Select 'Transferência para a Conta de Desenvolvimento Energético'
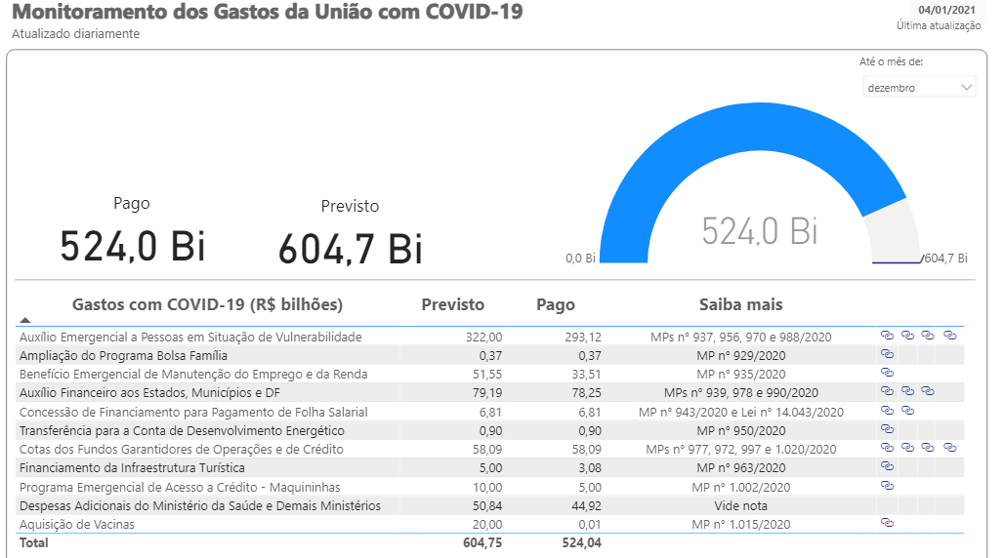The height and width of the screenshot is (558, 1004). click(x=182, y=430)
